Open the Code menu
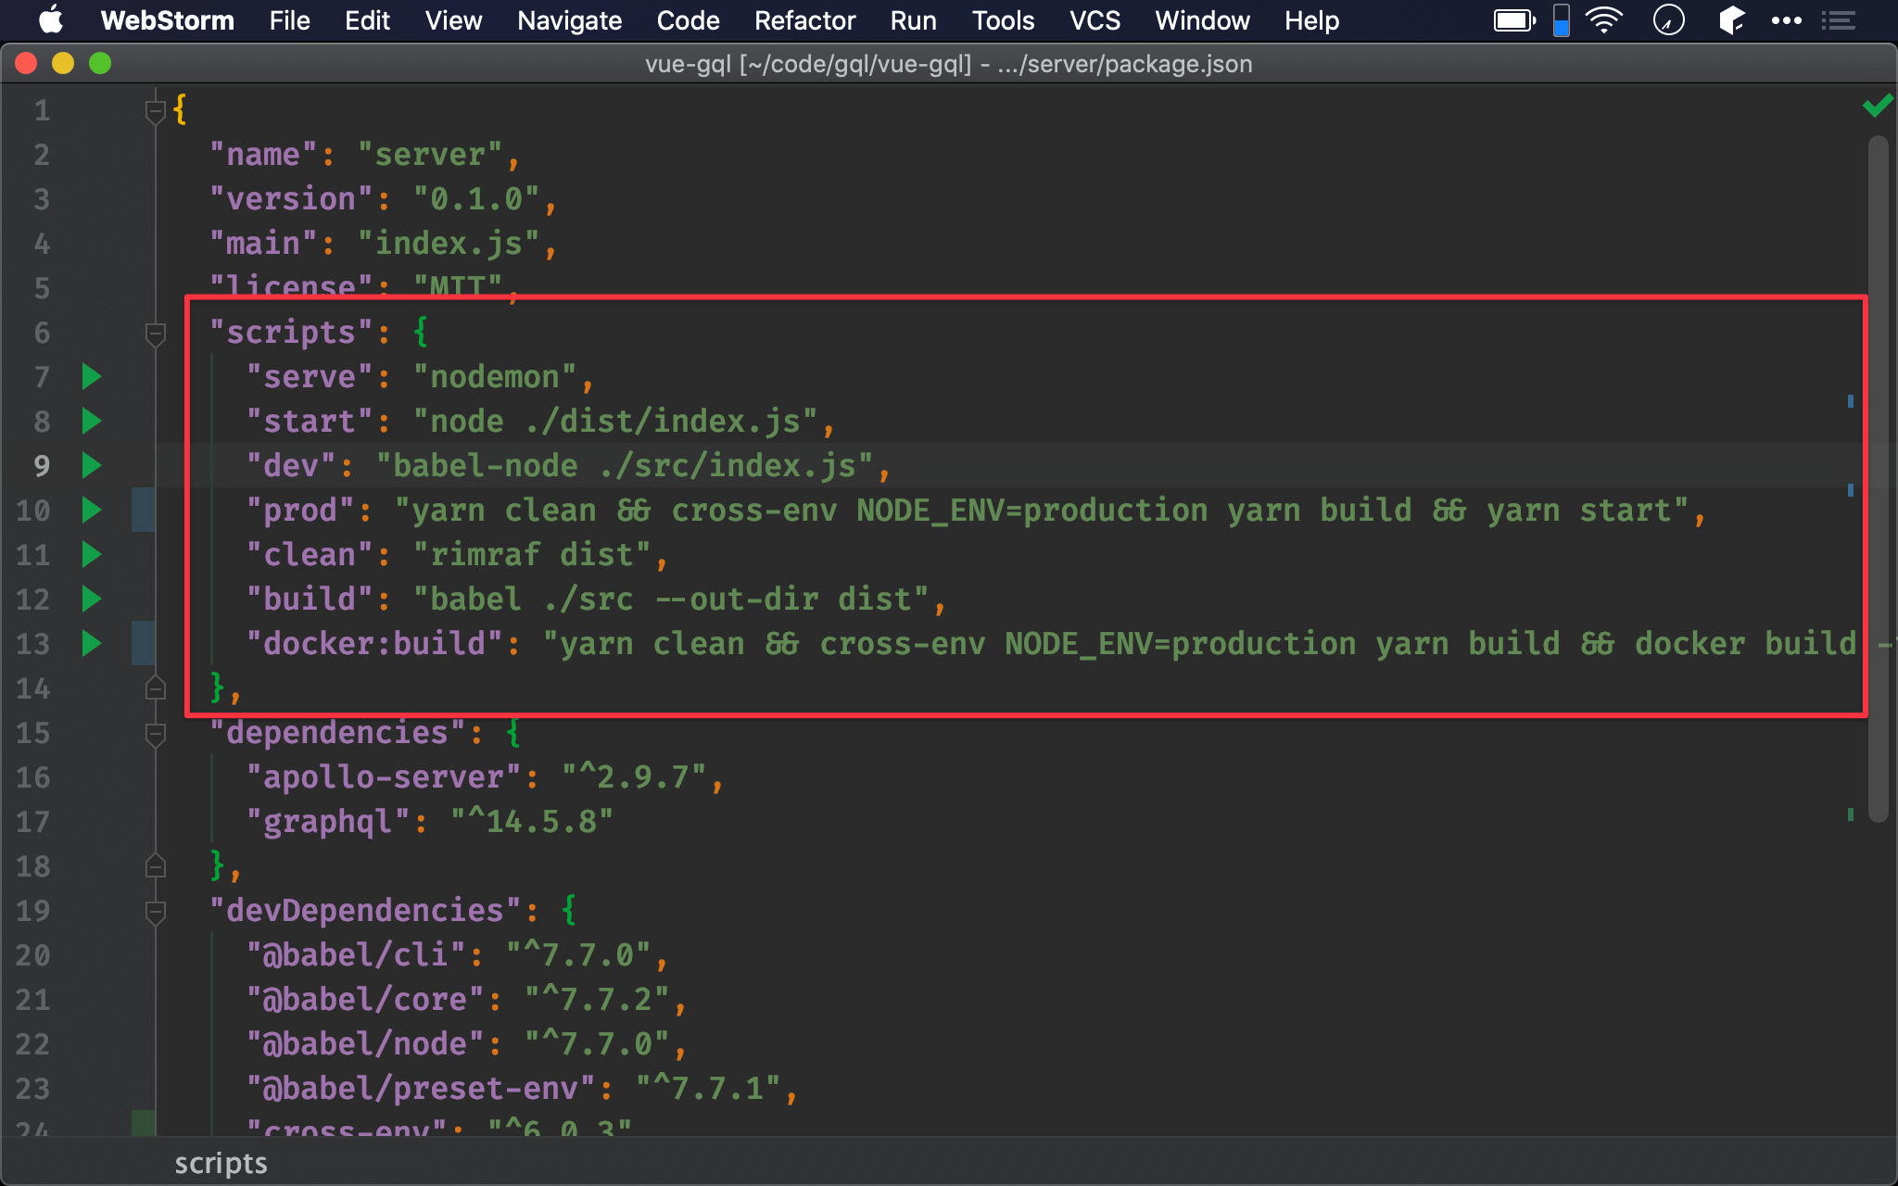This screenshot has width=1898, height=1186. [688, 20]
